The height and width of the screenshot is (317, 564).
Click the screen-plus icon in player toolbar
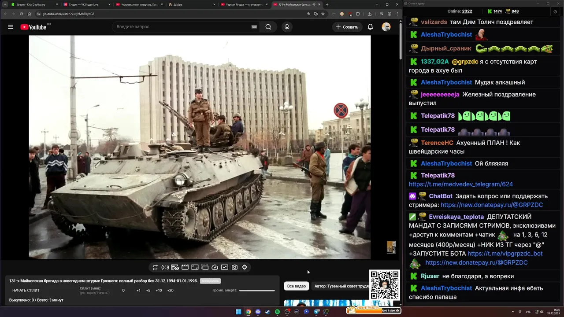click(x=225, y=267)
